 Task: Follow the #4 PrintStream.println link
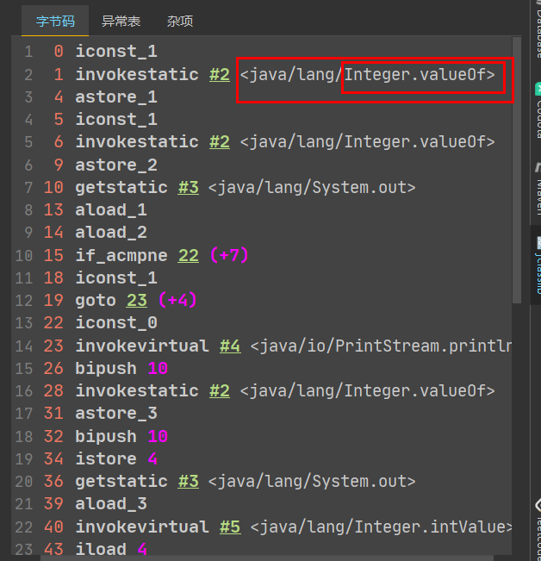[x=230, y=346]
